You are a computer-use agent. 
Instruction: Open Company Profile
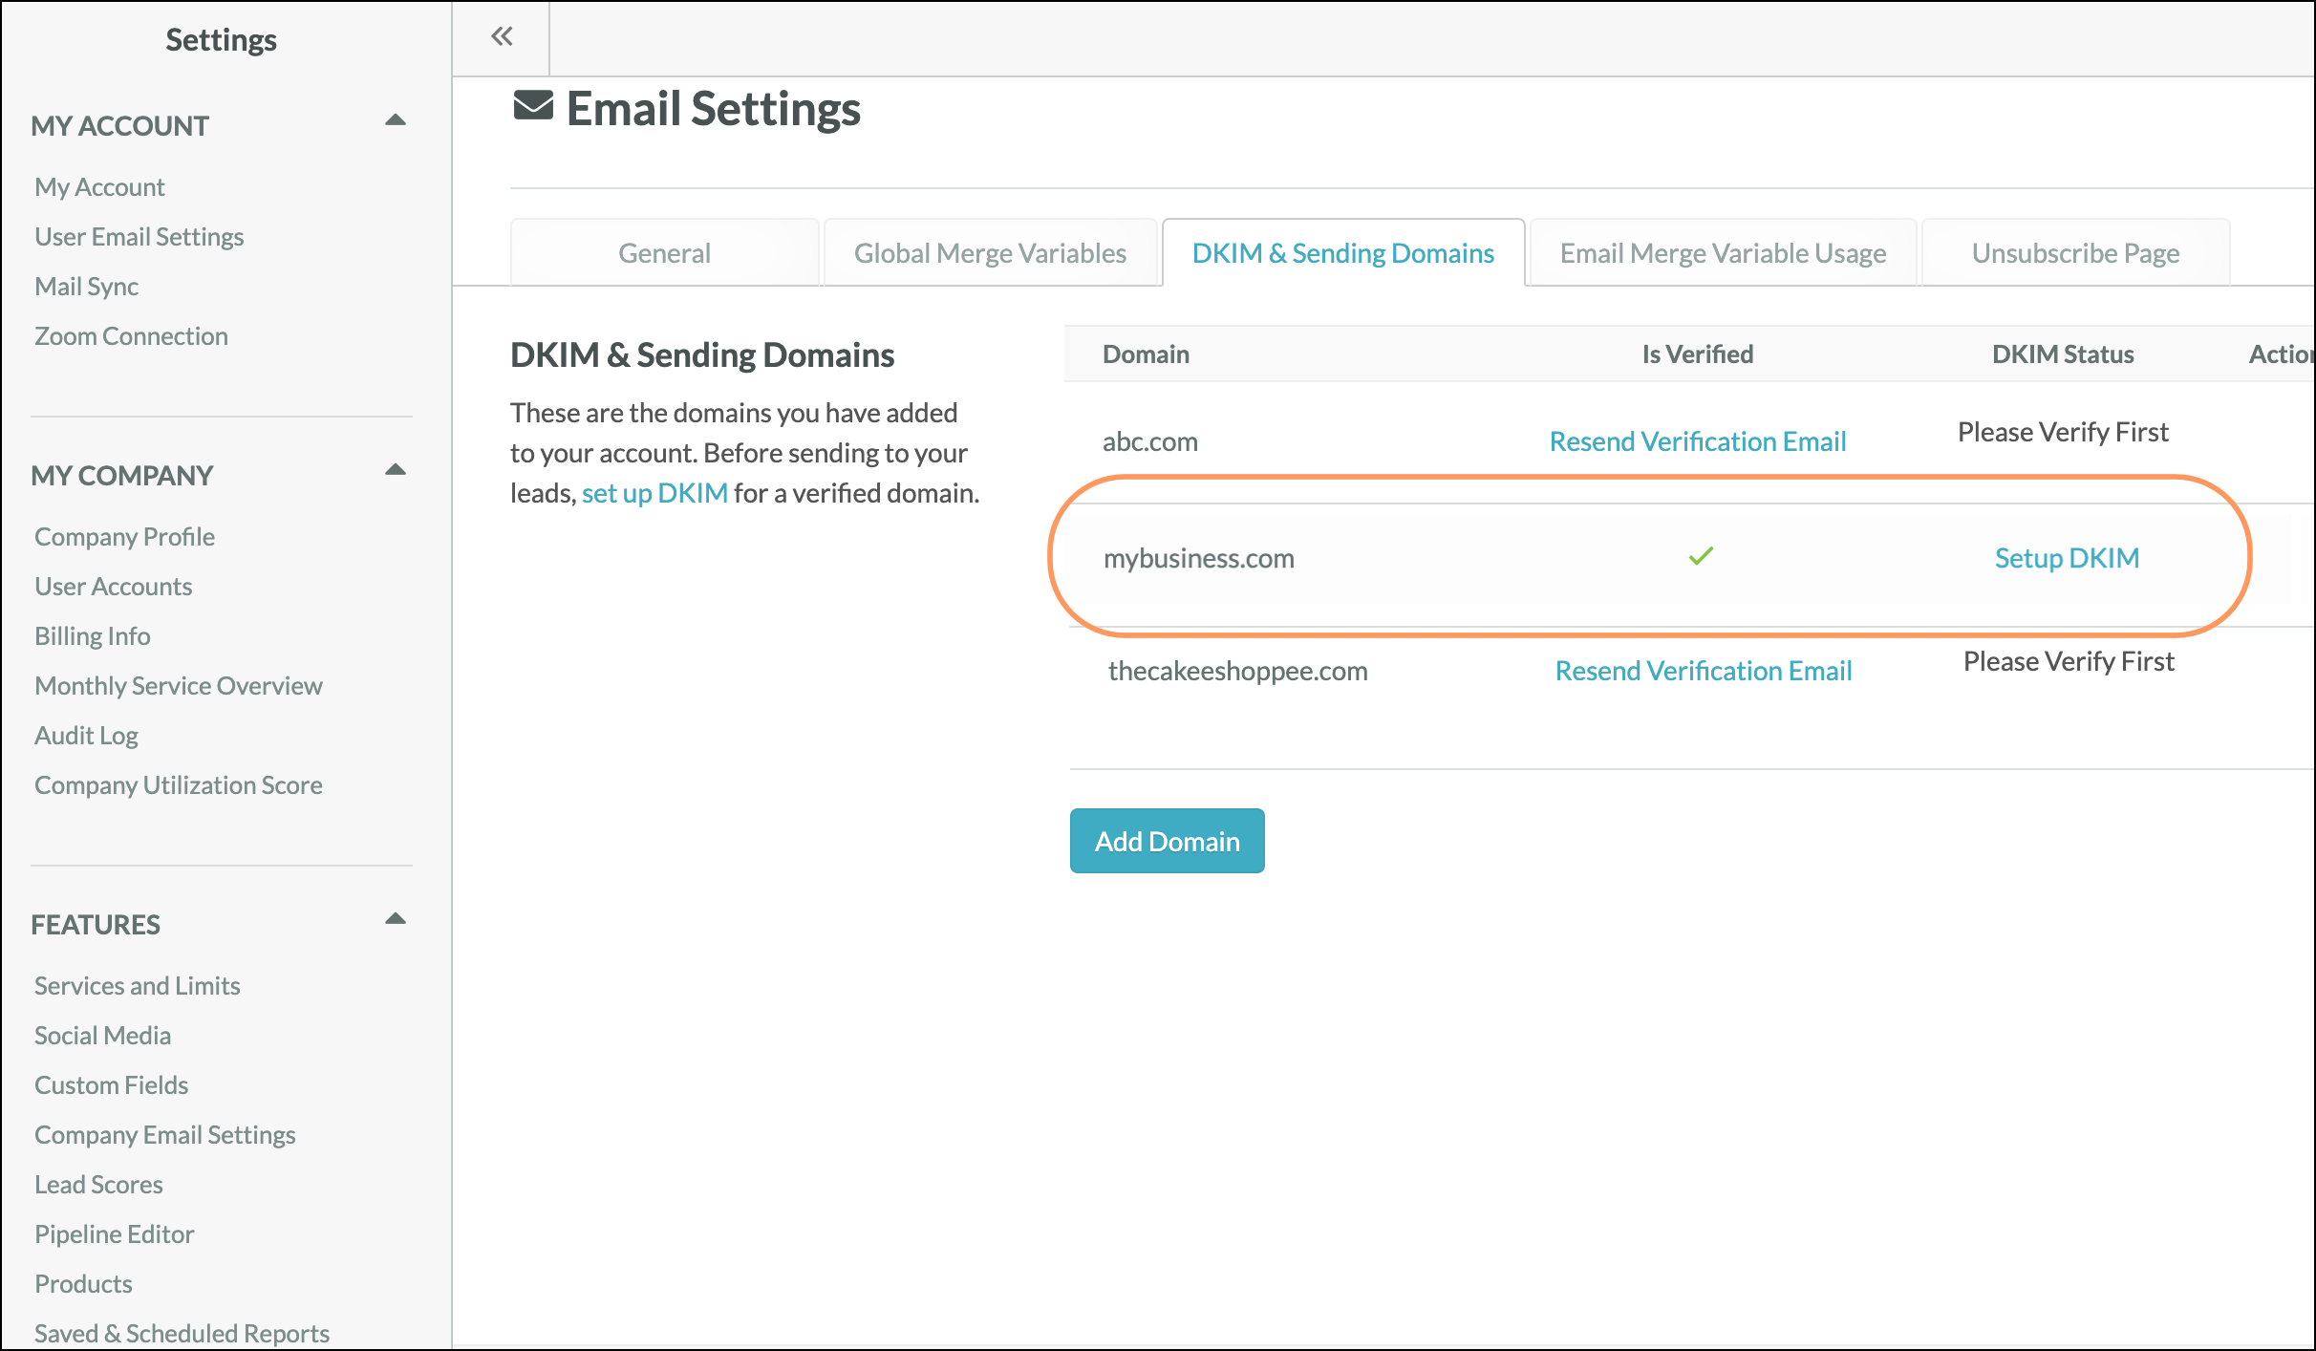coord(125,537)
